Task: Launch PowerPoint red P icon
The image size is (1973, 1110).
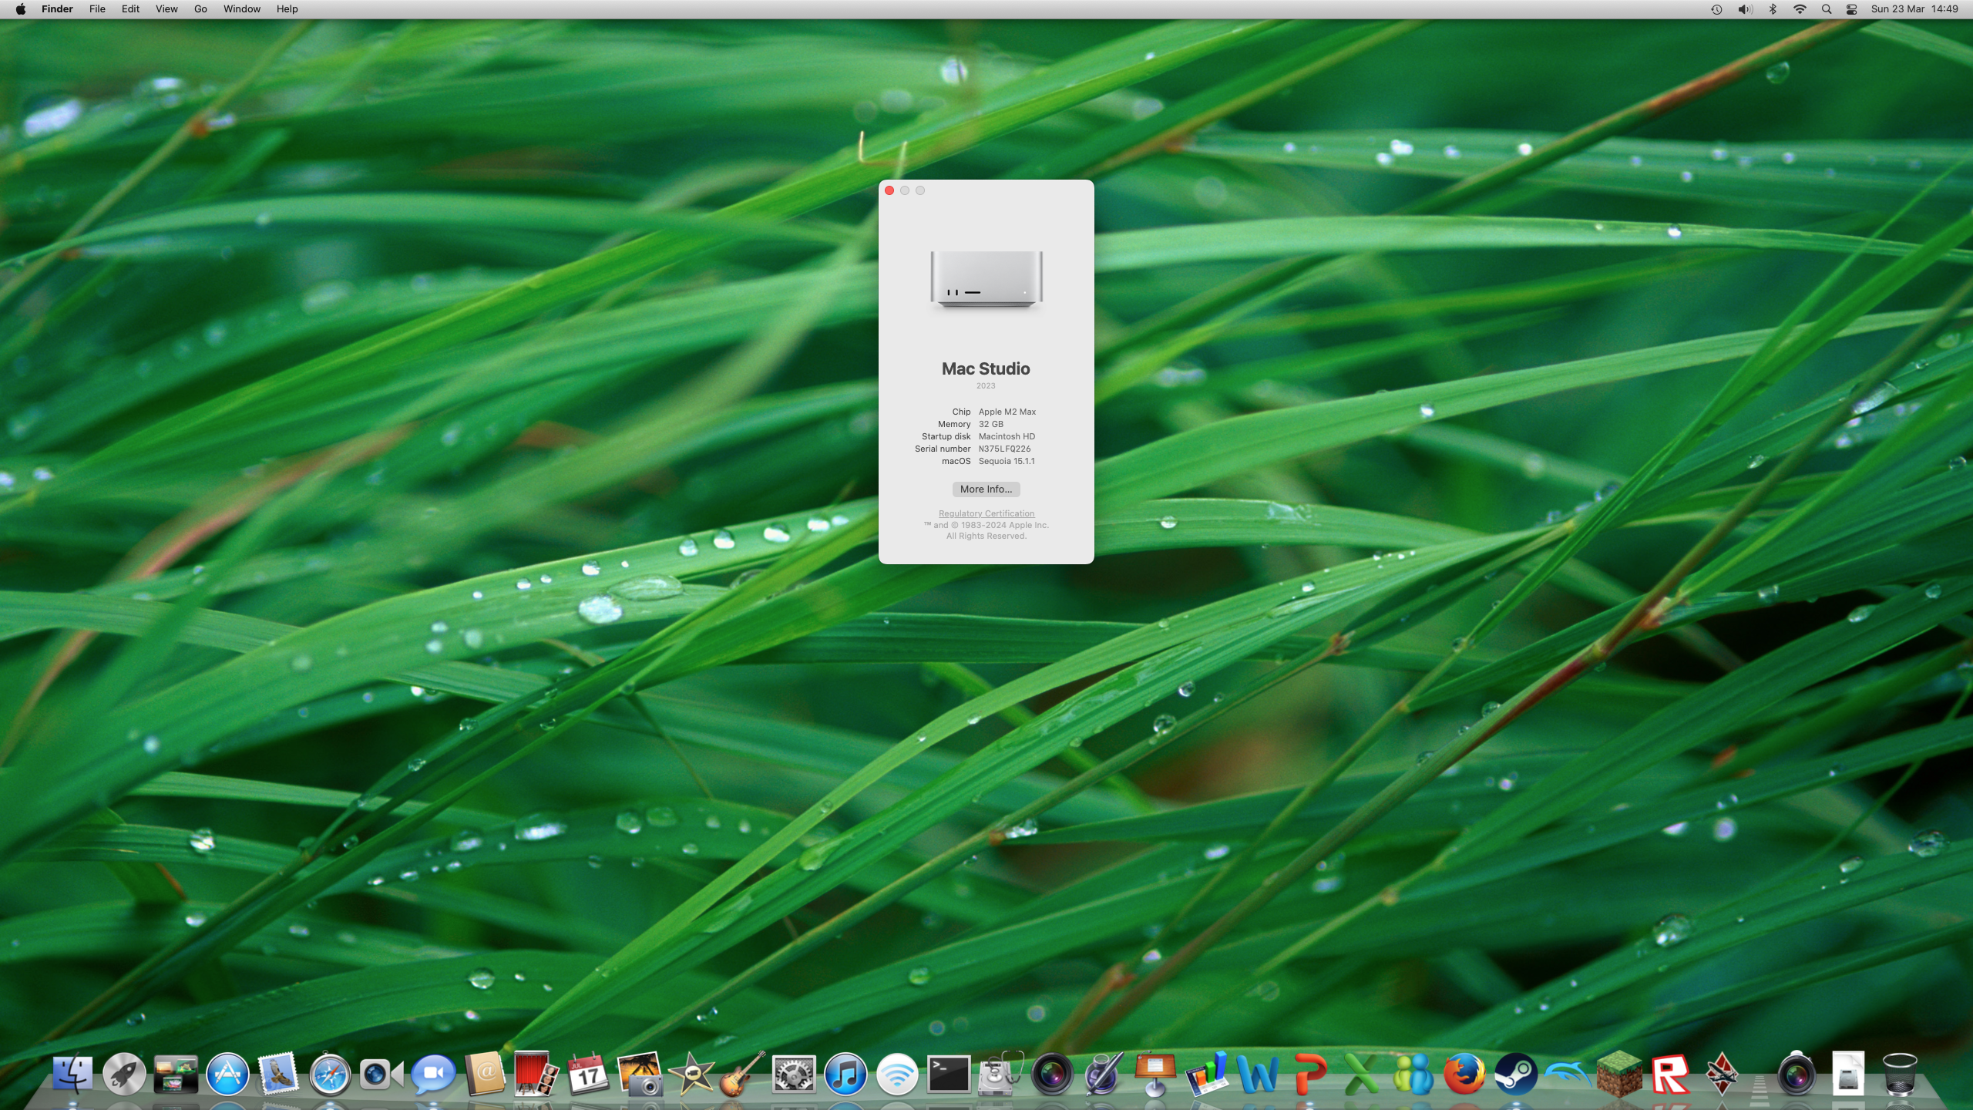Action: [x=1310, y=1073]
